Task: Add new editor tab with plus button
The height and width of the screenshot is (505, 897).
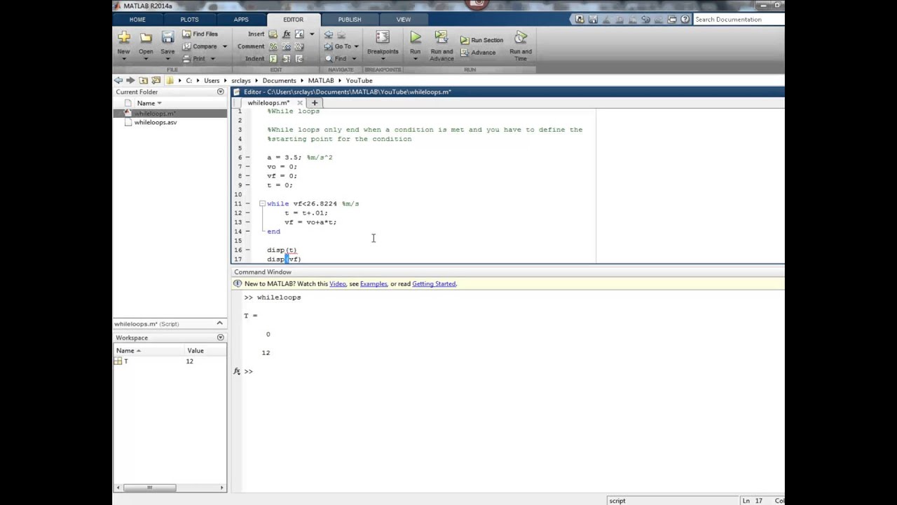Action: [315, 103]
